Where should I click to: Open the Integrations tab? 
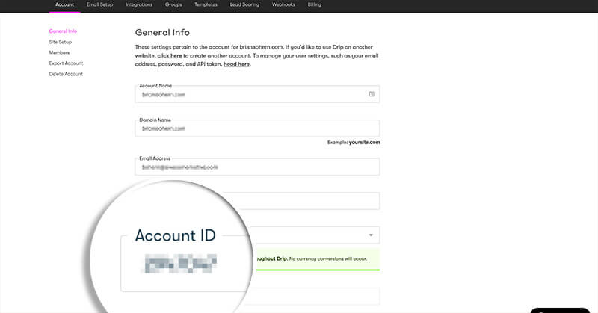pos(139,5)
